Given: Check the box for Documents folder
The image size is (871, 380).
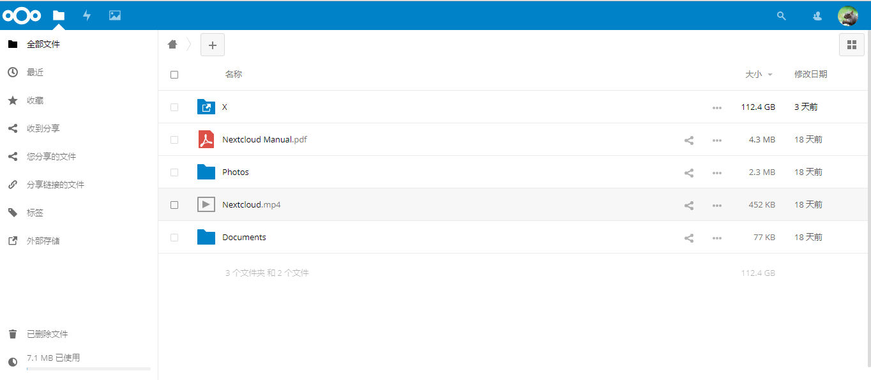Looking at the screenshot, I should [x=174, y=238].
